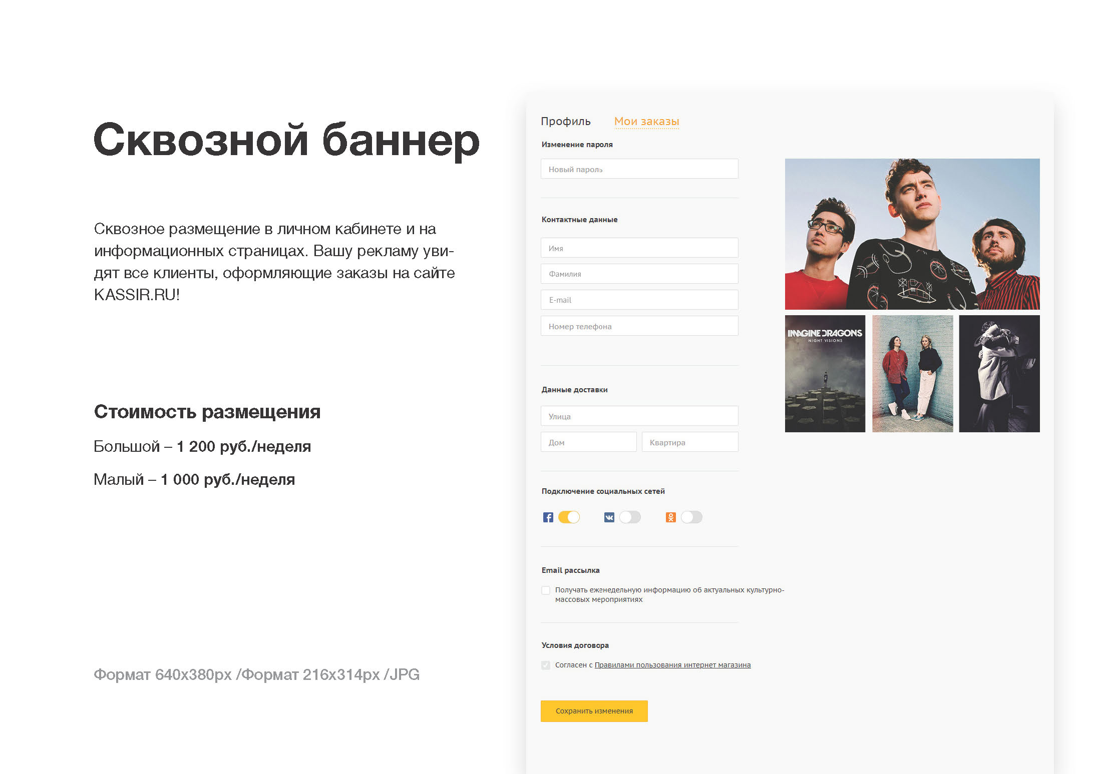Turn off the Facebook connection toggle
This screenshot has width=1095, height=774.
(569, 517)
